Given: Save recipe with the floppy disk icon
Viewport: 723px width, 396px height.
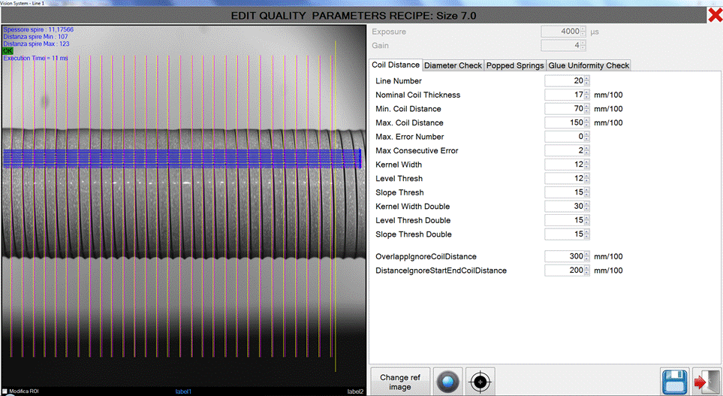Looking at the screenshot, I should click(675, 382).
